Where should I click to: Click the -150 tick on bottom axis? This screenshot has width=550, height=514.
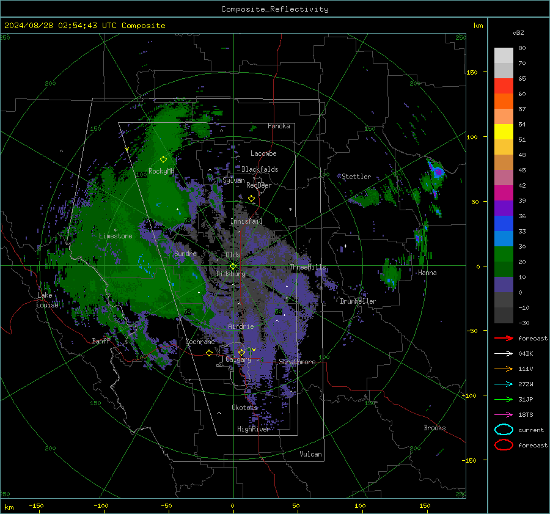click(x=36, y=505)
